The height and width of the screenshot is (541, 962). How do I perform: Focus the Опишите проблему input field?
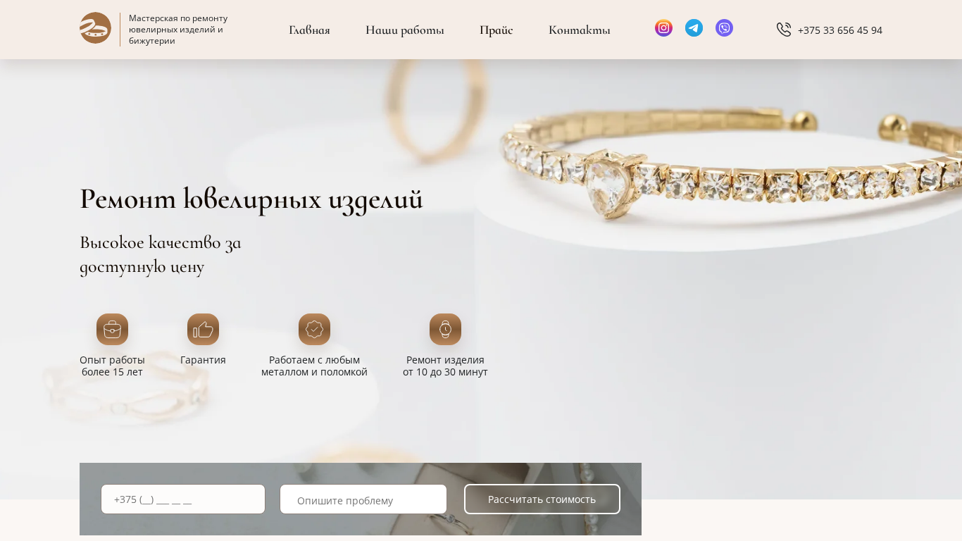click(363, 499)
